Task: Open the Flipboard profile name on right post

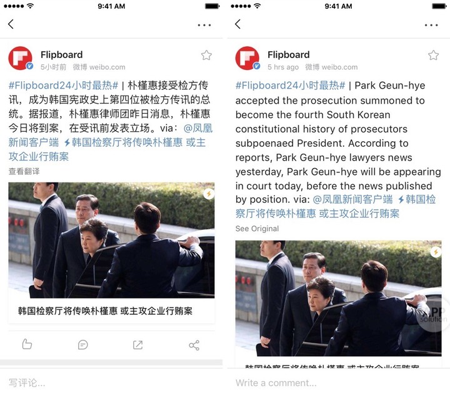Action: [x=288, y=54]
